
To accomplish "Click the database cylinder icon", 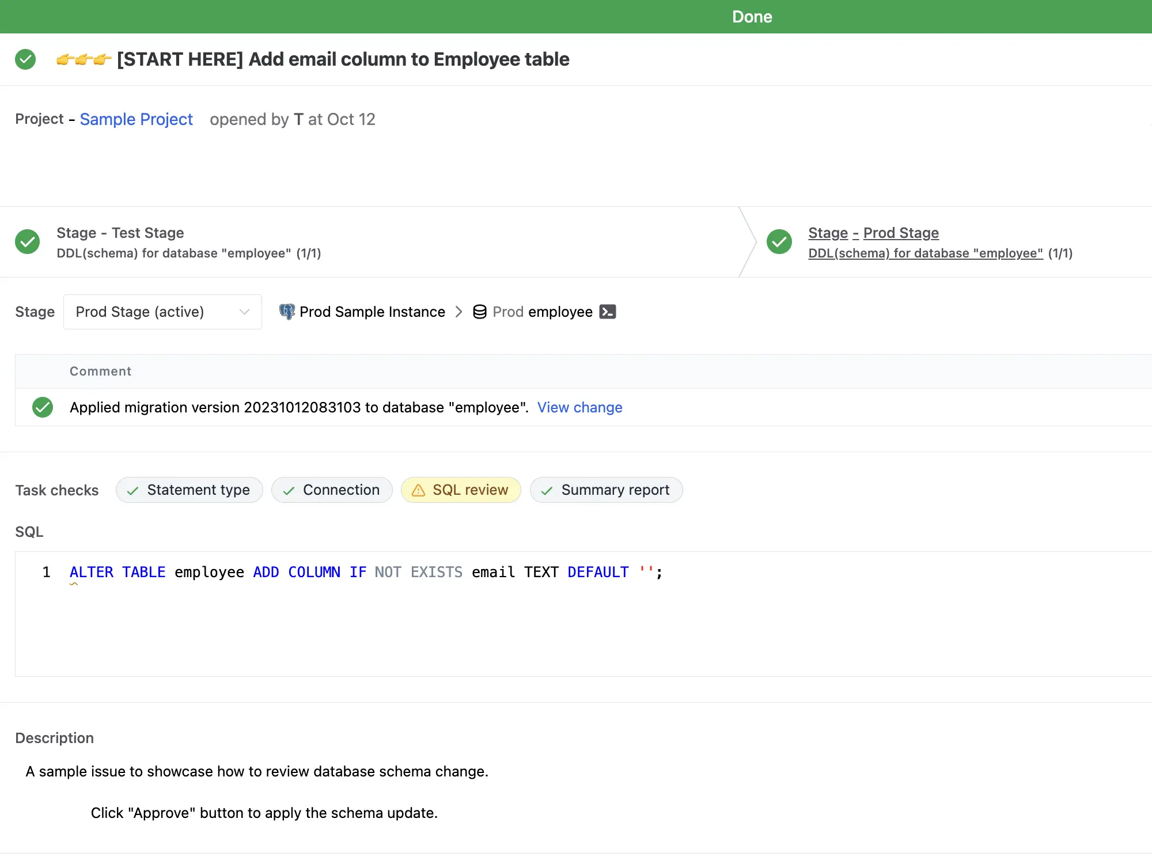I will pyautogui.click(x=479, y=312).
